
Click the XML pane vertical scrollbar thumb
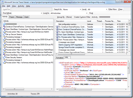coord(129,68)
